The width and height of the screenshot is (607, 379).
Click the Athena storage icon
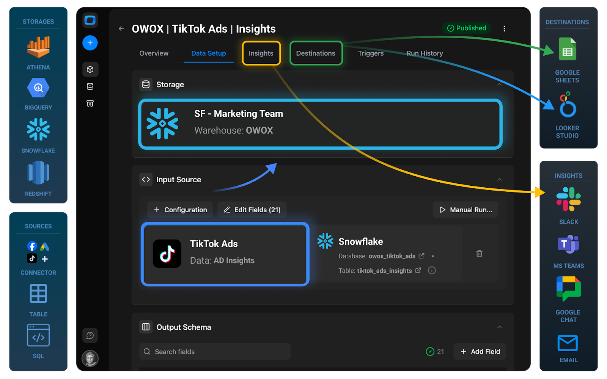click(38, 47)
